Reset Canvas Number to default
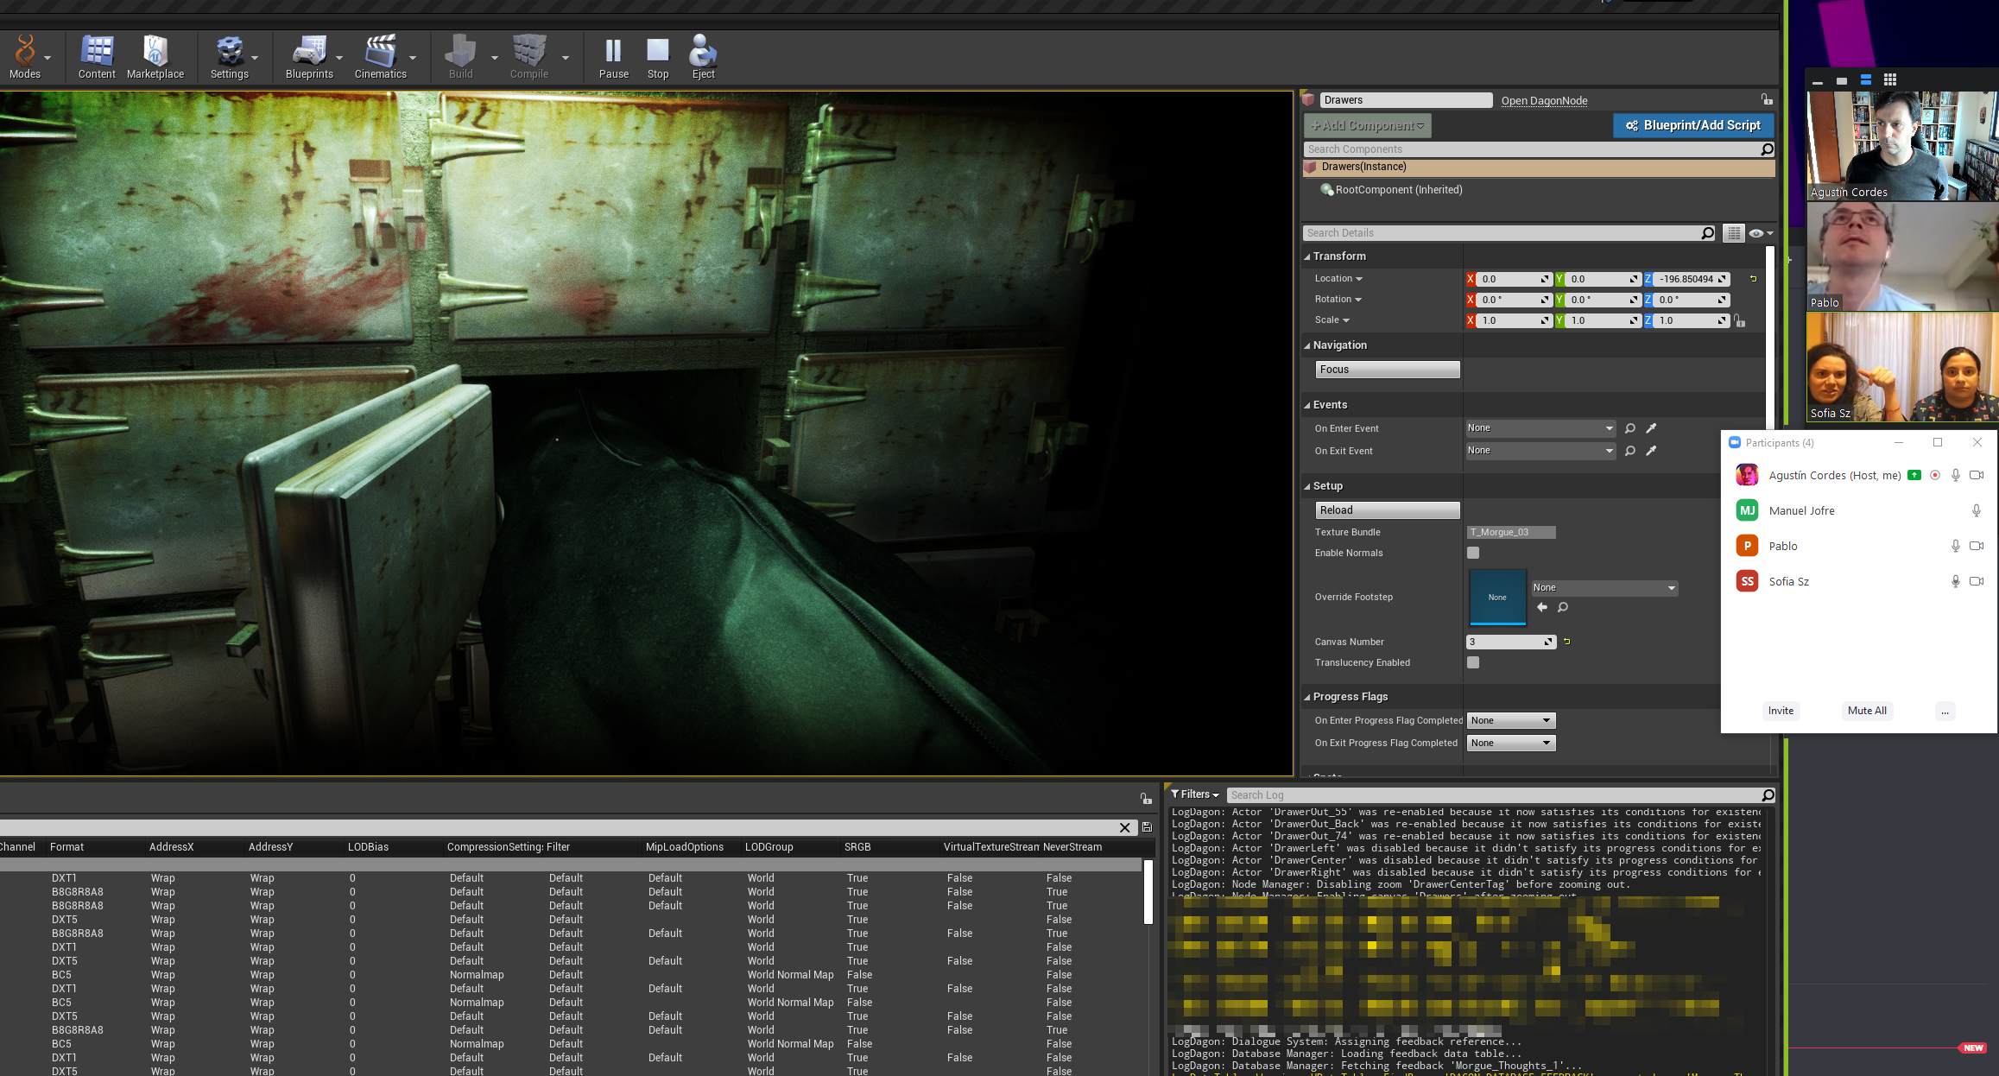This screenshot has width=1999, height=1076. [x=1566, y=642]
